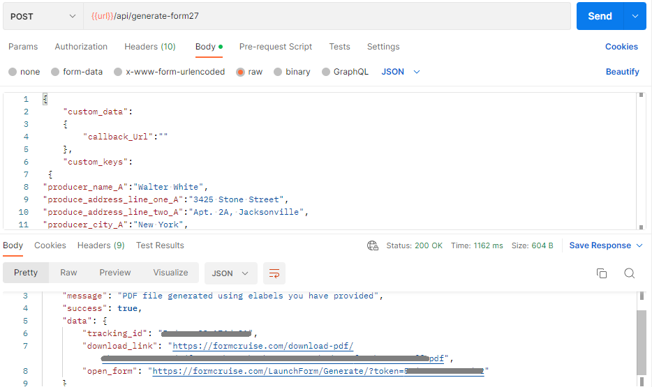This screenshot has width=652, height=387.
Task: Open the request body JSON type dropdown
Action: [401, 72]
